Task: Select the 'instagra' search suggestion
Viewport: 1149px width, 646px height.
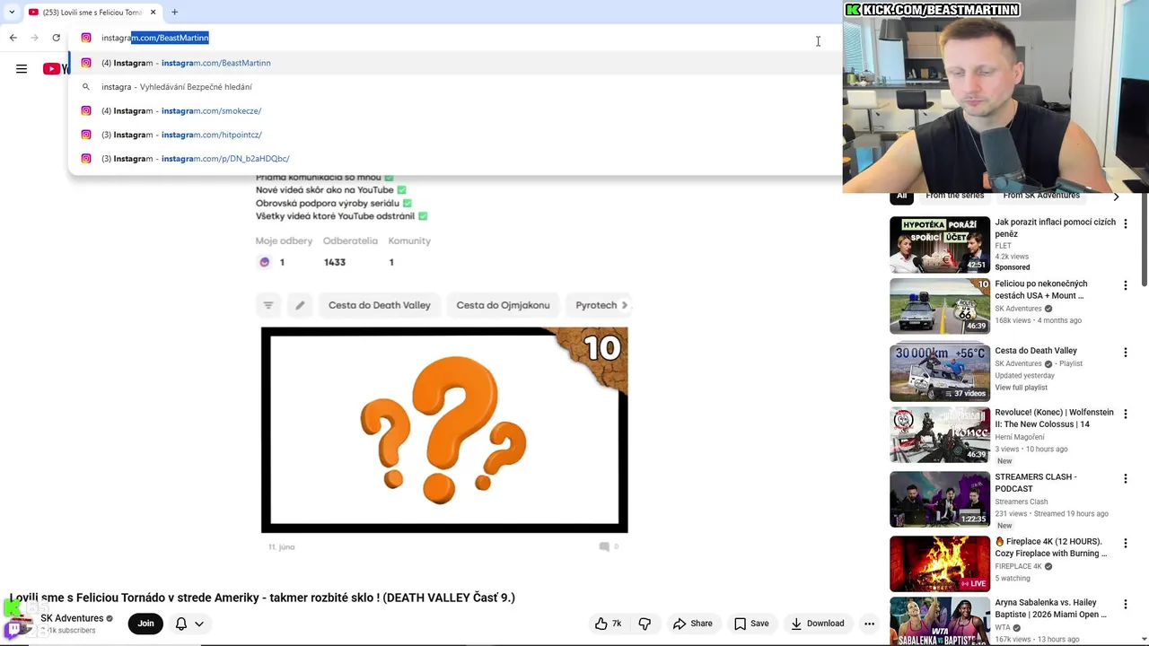Action: coord(455,87)
